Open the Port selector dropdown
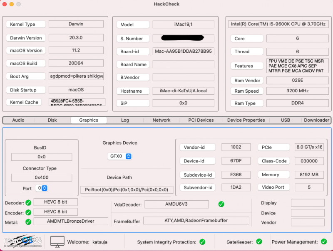Viewport: 333px width, 251px height. tap(42, 188)
